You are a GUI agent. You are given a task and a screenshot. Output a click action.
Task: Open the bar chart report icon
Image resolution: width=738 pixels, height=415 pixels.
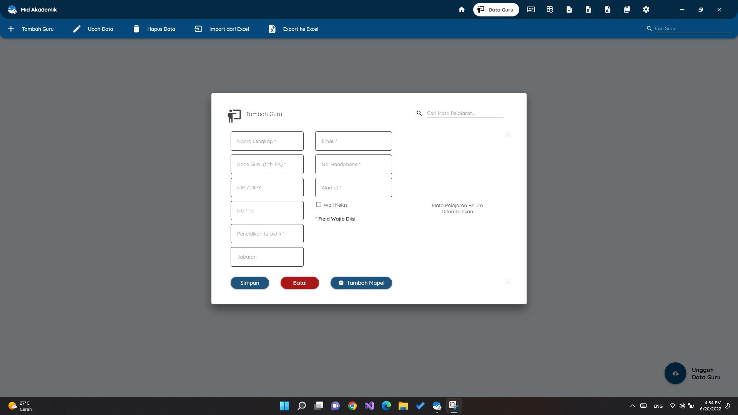click(x=608, y=10)
